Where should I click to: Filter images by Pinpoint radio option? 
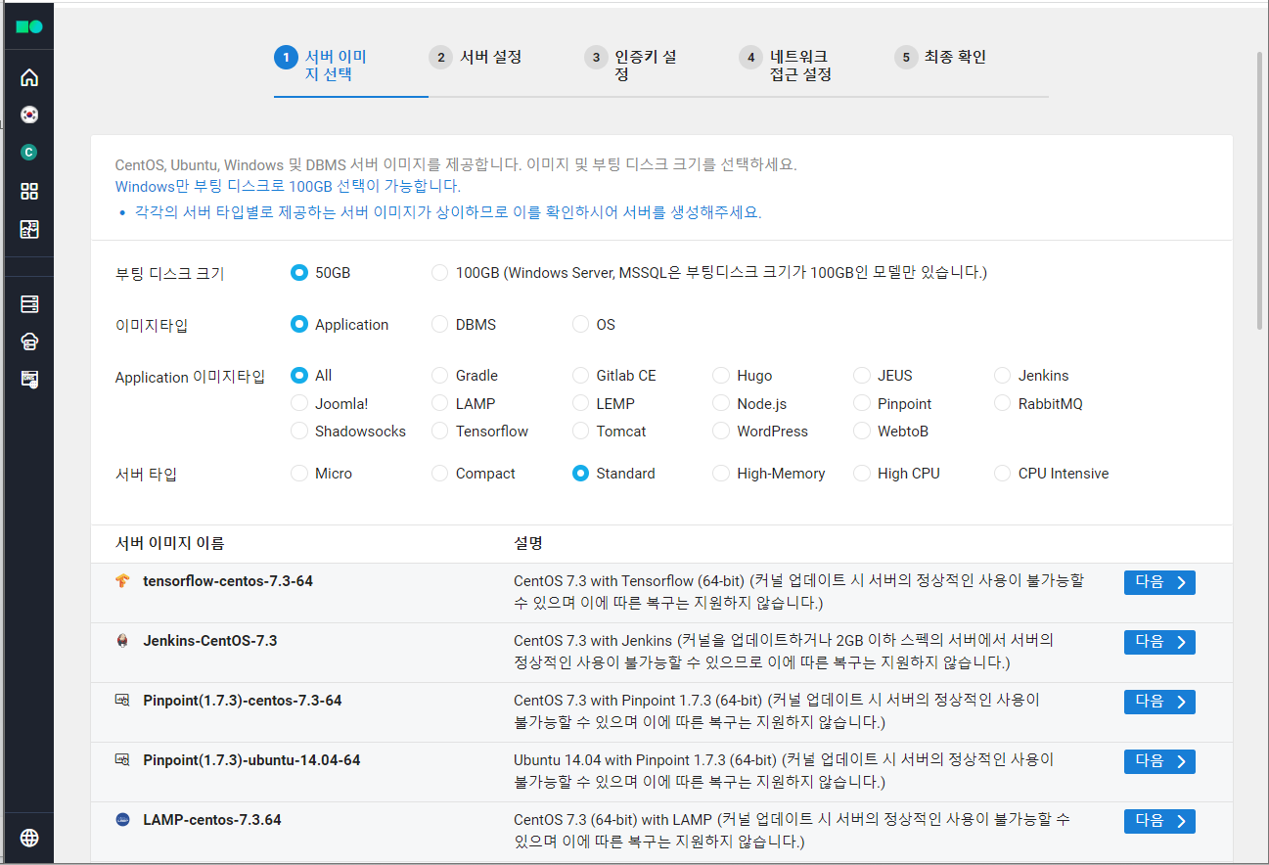click(862, 404)
